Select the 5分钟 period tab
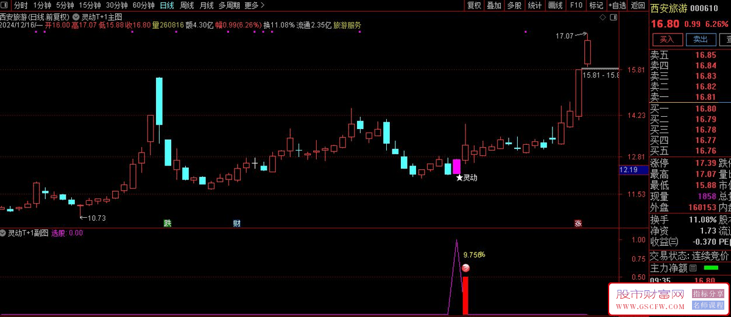This screenshot has height=317, width=731. click(x=65, y=5)
